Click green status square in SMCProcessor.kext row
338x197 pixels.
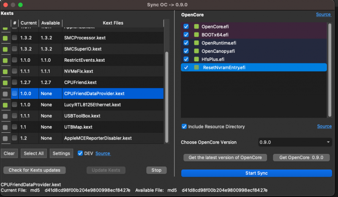[5, 38]
